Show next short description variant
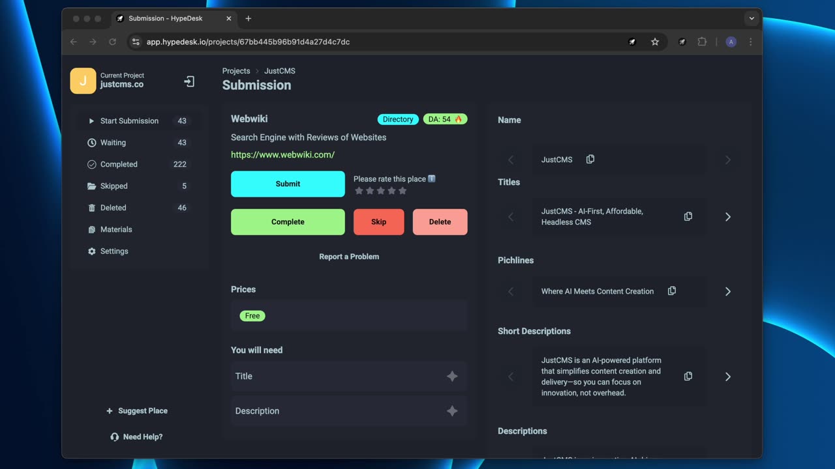The width and height of the screenshot is (835, 469). pyautogui.click(x=728, y=377)
